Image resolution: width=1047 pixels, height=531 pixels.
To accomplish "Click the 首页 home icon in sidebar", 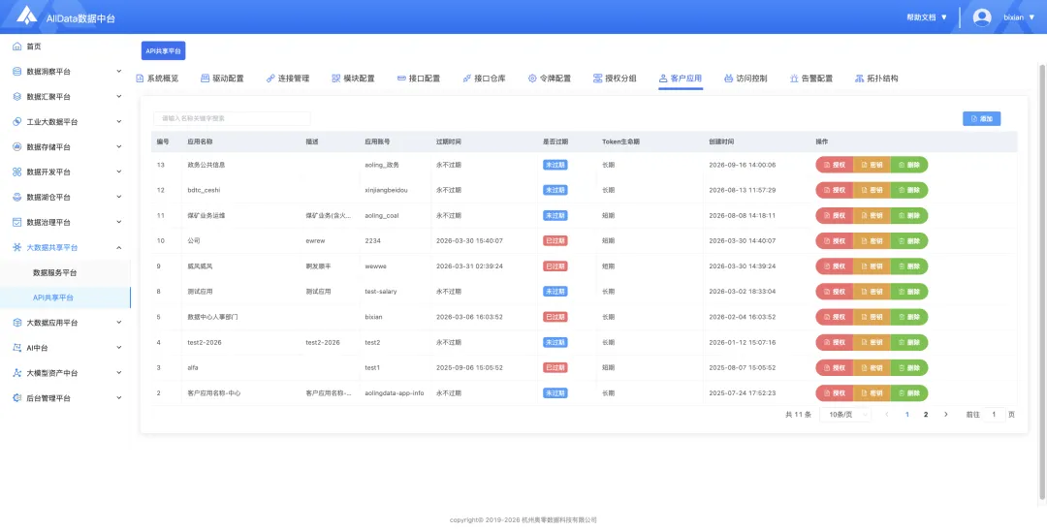I will point(17,47).
